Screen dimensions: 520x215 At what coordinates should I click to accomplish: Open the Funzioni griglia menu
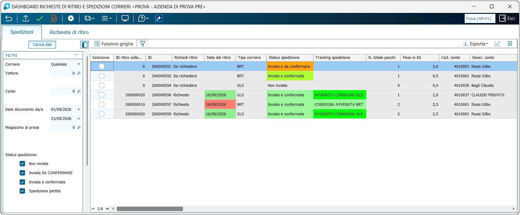coord(114,44)
